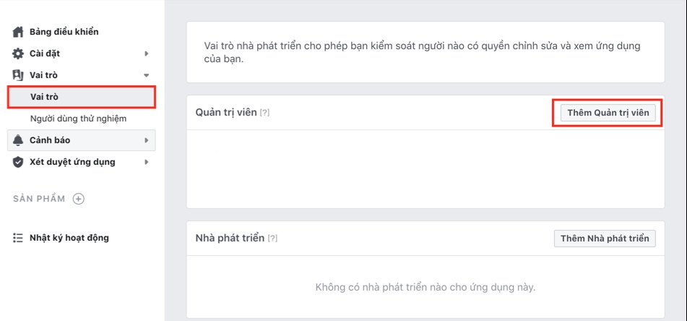Click the plus icon next to SẢN PHẨM
The image size is (687, 321).
coord(79,199)
